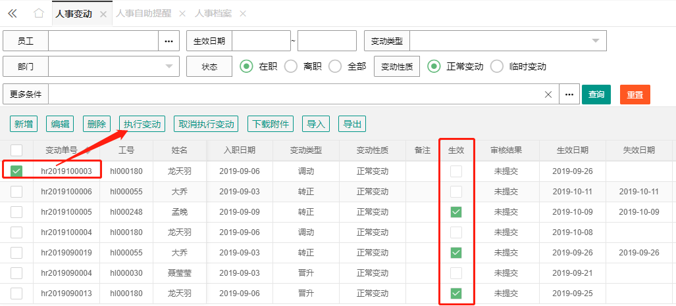Close the 人事变动 tab
Viewport: 676px width, 306px height.
(x=103, y=14)
